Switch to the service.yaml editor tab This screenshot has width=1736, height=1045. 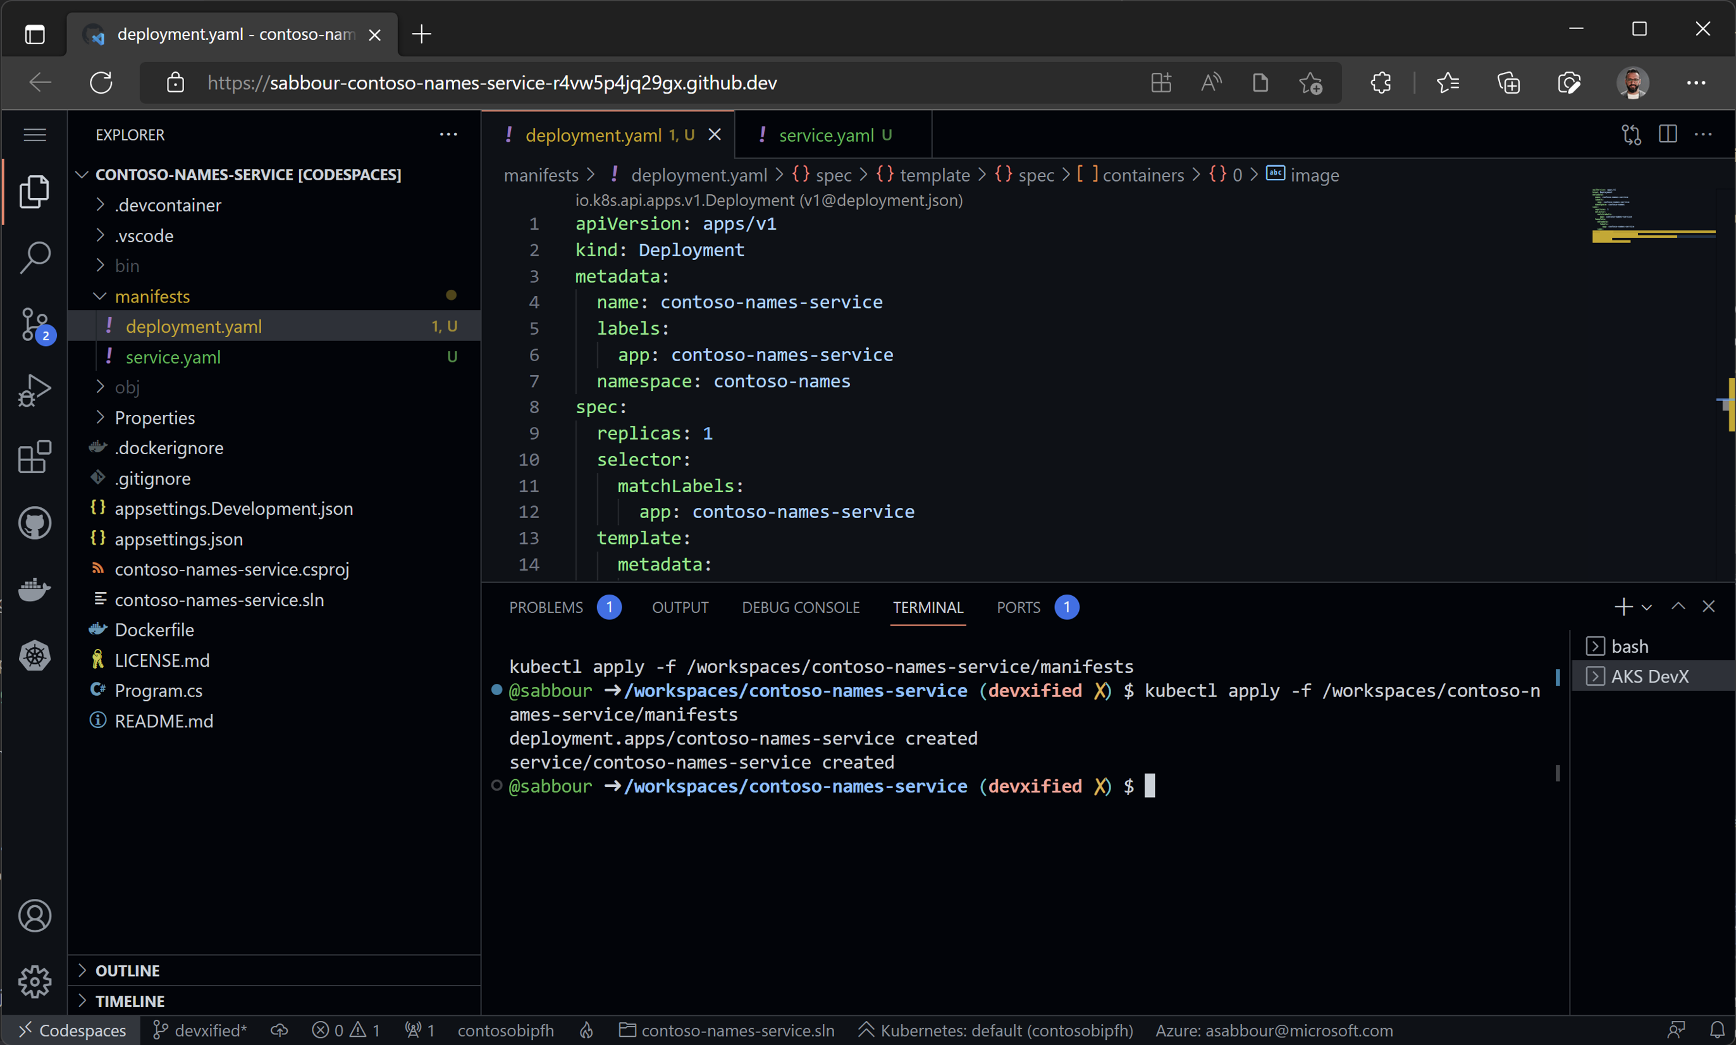[826, 135]
